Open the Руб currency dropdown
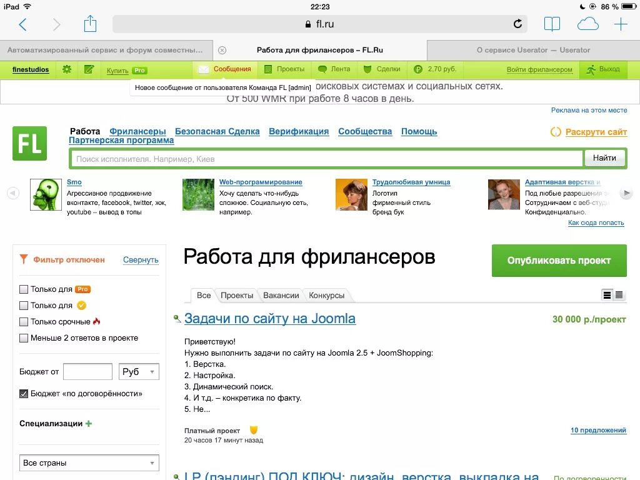This screenshot has width=640, height=480. coord(139,371)
